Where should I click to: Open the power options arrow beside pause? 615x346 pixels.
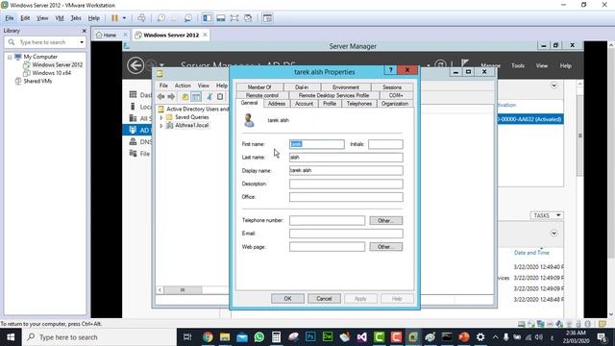tap(124, 18)
